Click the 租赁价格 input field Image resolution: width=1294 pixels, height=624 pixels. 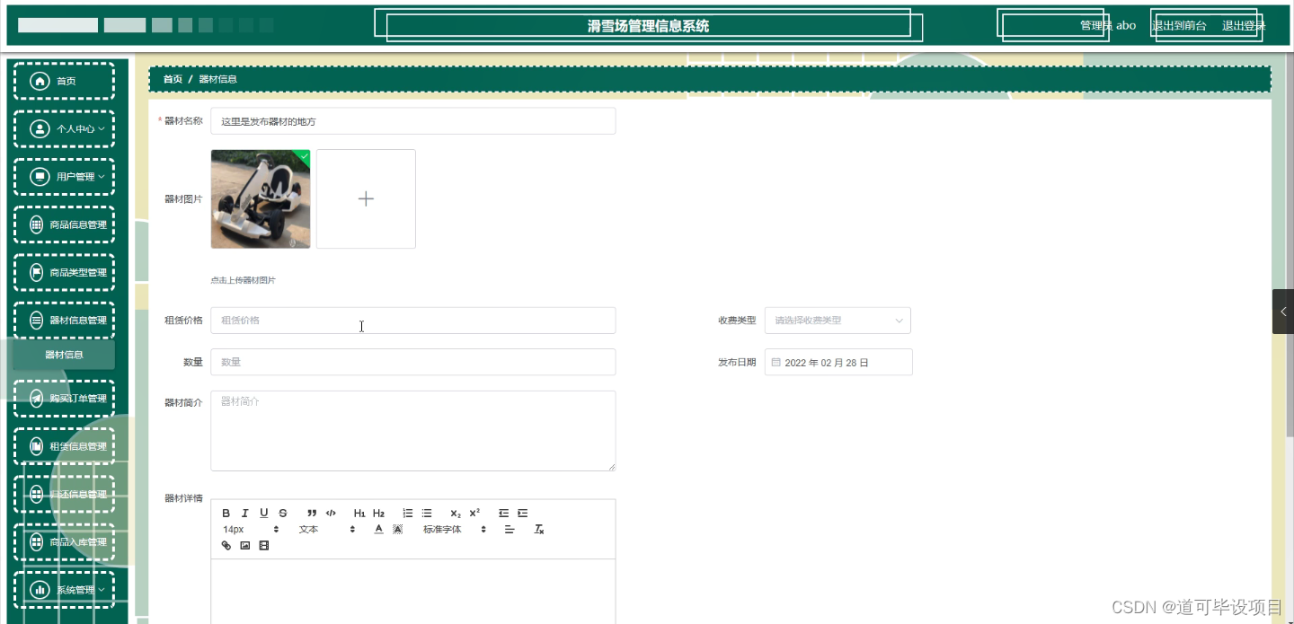(x=413, y=321)
